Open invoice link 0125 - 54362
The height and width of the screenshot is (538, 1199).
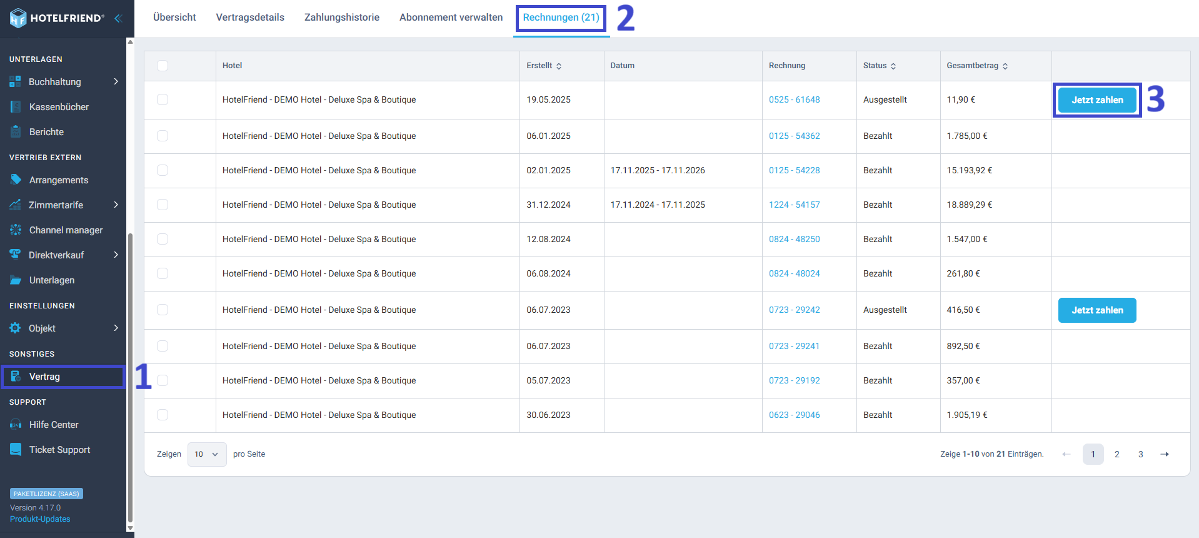(795, 136)
